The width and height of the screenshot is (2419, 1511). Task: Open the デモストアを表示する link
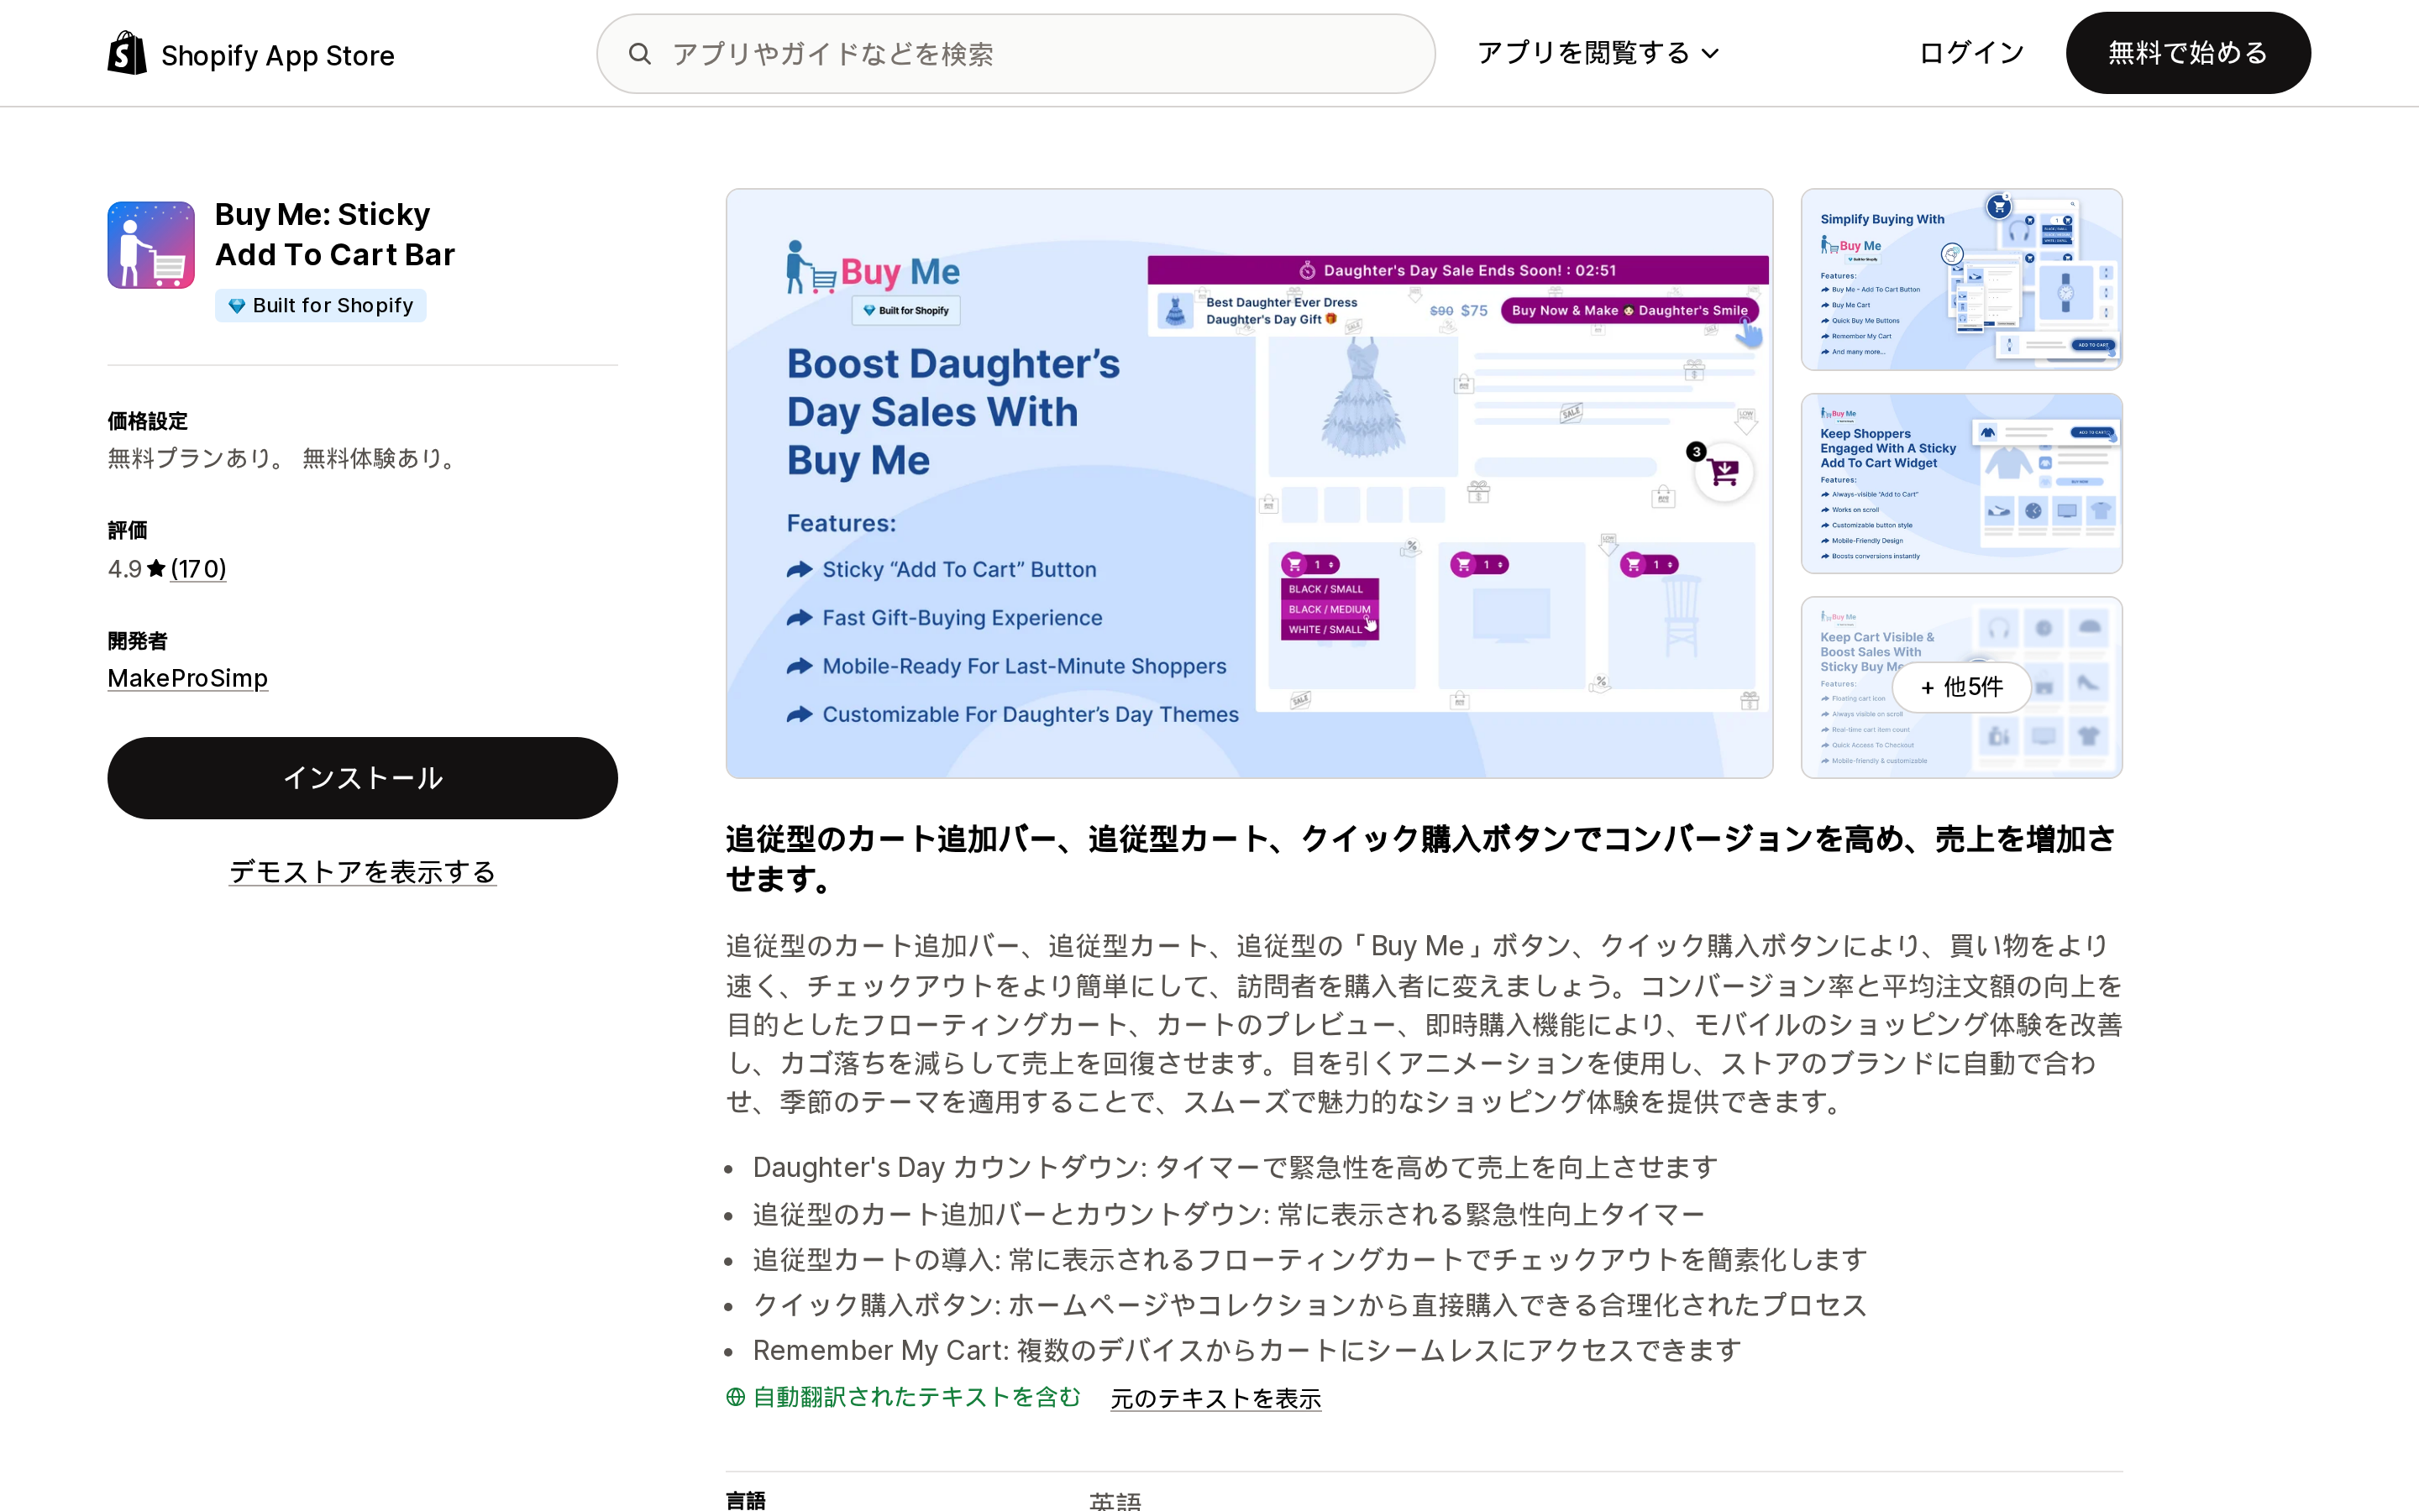[362, 872]
